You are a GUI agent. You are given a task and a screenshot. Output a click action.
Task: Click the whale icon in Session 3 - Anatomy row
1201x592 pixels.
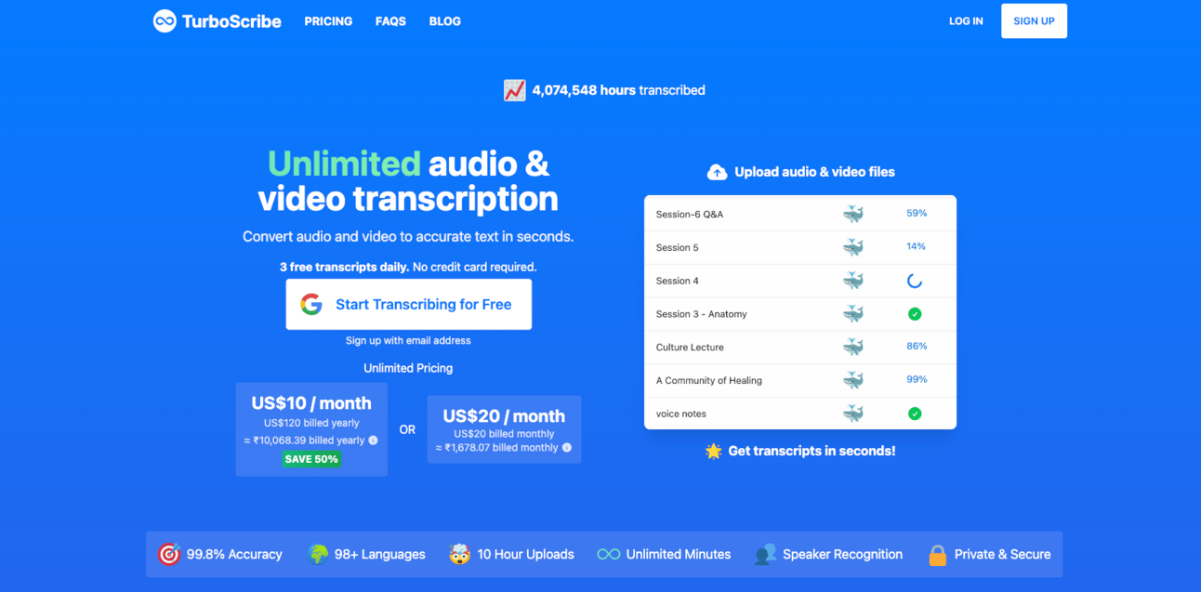point(853,314)
